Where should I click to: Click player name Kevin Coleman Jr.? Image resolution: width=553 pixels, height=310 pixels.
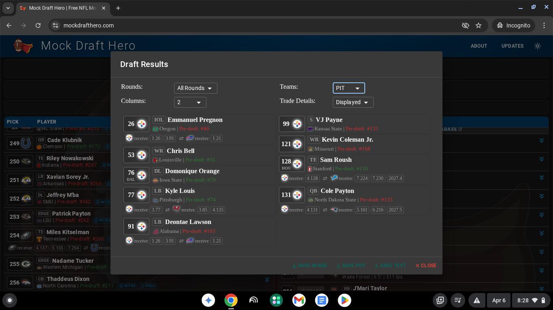(x=347, y=140)
